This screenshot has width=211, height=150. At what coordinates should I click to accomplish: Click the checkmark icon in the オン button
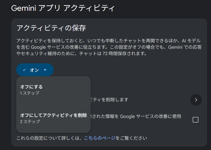click(x=24, y=70)
